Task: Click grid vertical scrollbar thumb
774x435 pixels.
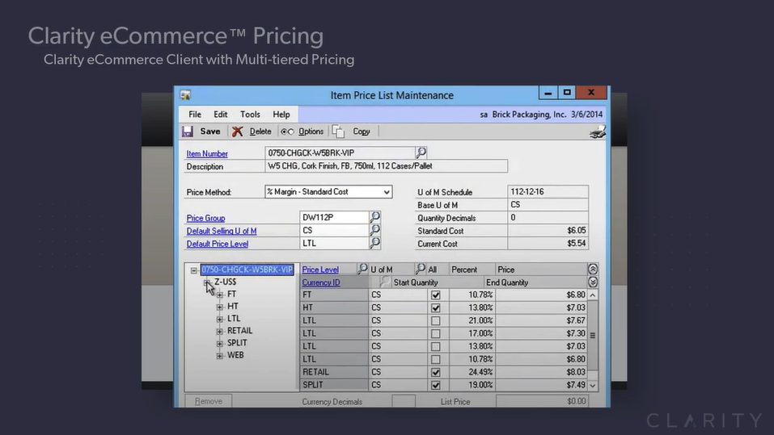Action: click(593, 335)
